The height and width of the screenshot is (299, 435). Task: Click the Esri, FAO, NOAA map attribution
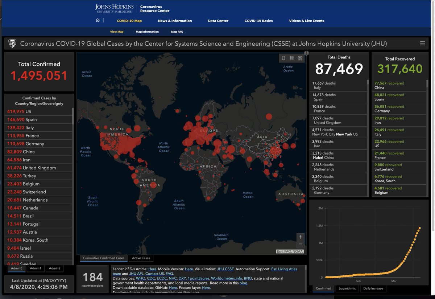290,251
